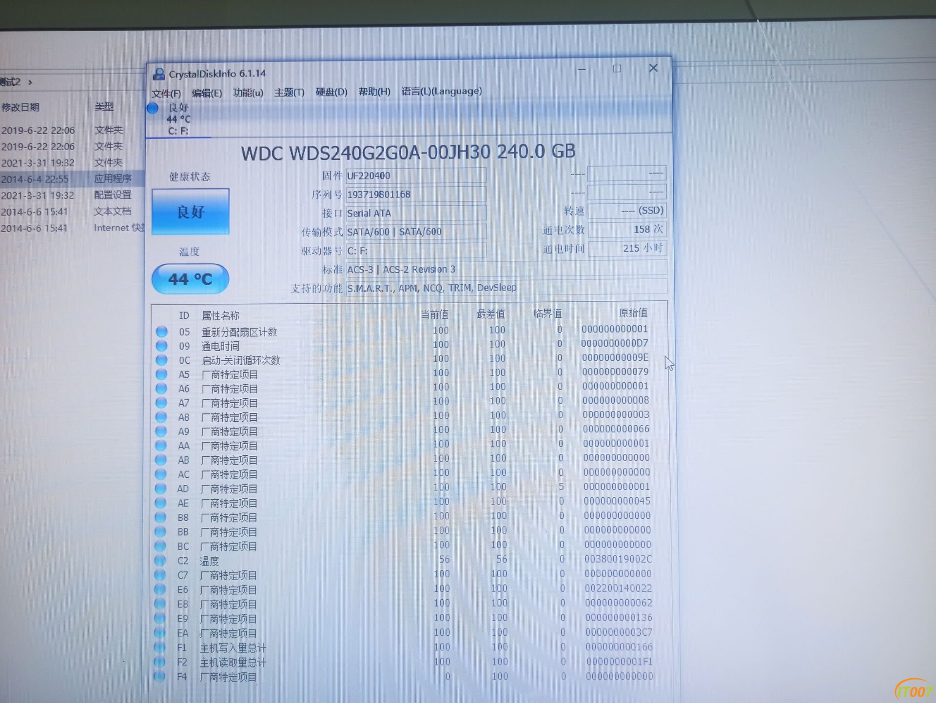The width and height of the screenshot is (936, 703).
Task: Click status icon of row AE
Action: pyautogui.click(x=161, y=503)
